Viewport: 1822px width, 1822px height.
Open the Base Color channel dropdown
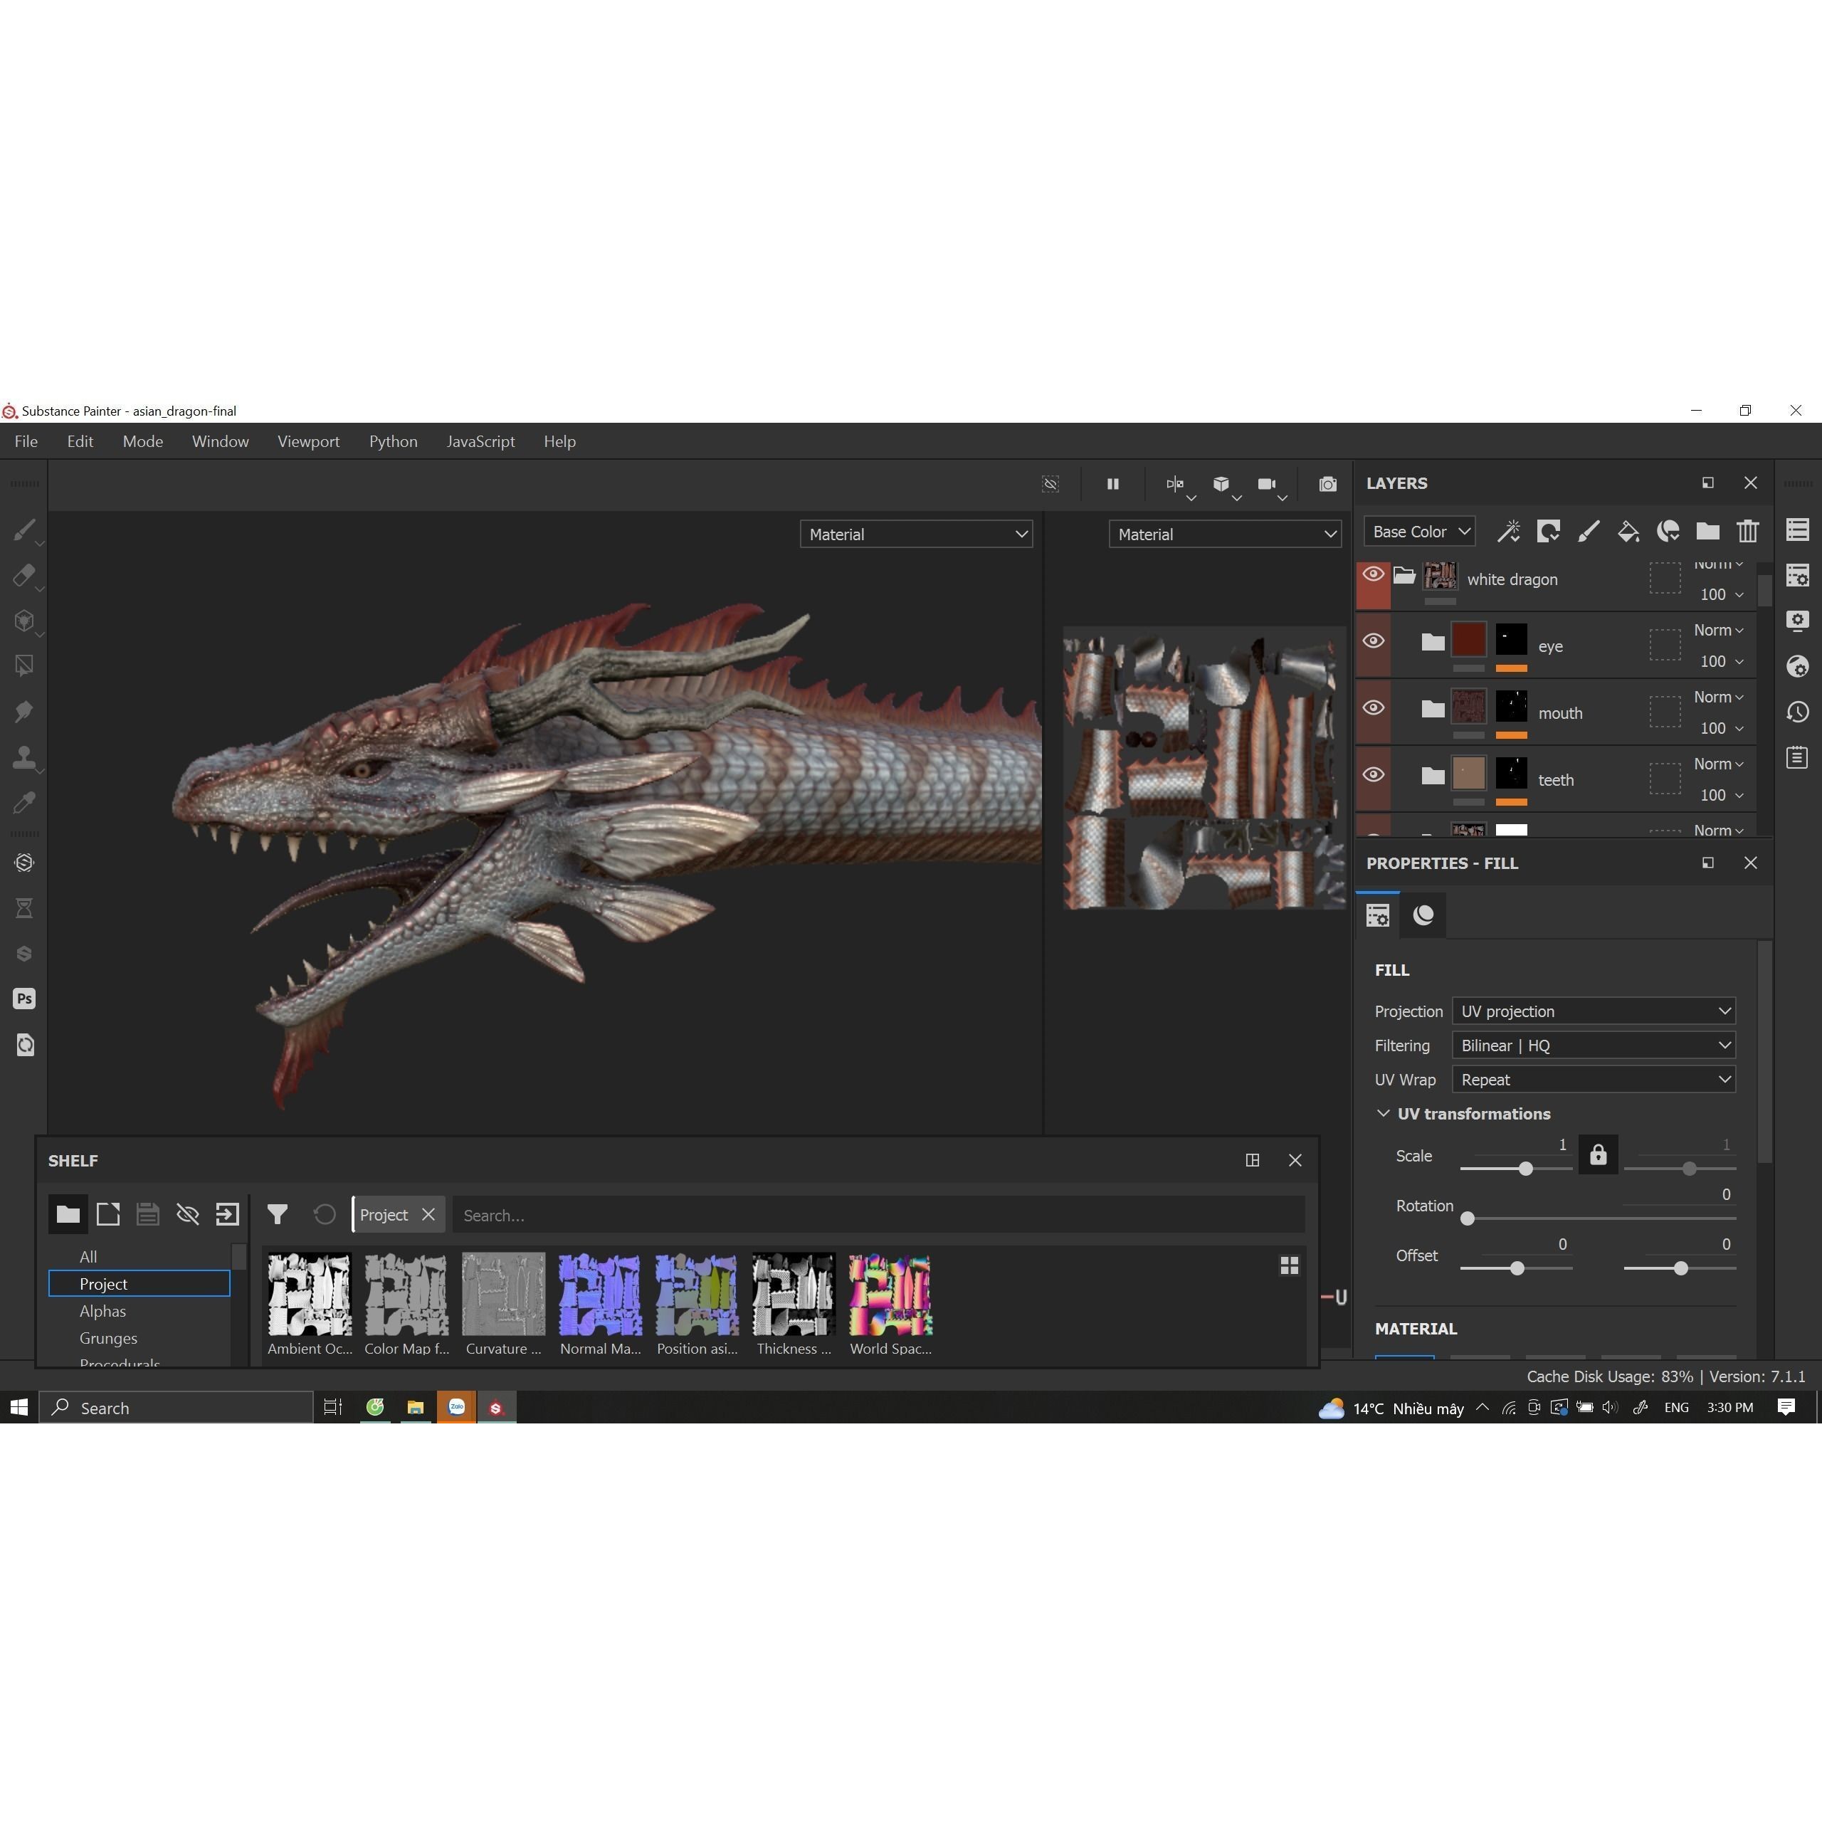pyautogui.click(x=1418, y=531)
